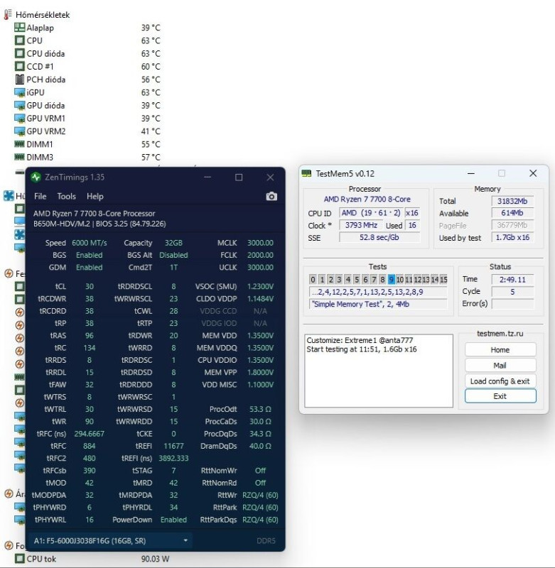This screenshot has height=568, width=555.
Task: Click the RttWr RZQ/4 (60) value
Action: pyautogui.click(x=260, y=495)
